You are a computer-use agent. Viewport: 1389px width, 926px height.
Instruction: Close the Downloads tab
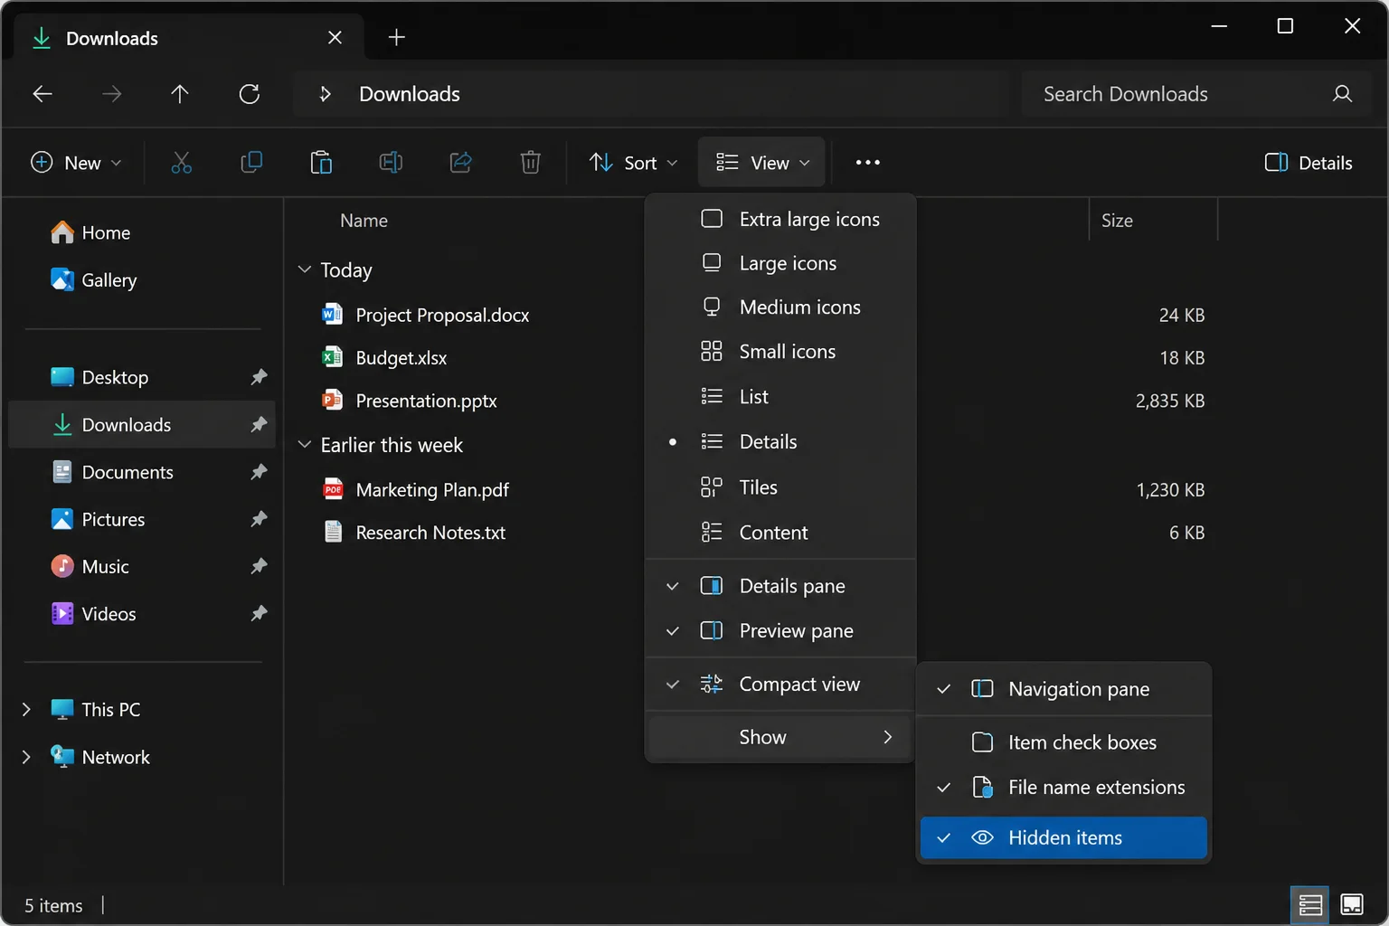(335, 37)
